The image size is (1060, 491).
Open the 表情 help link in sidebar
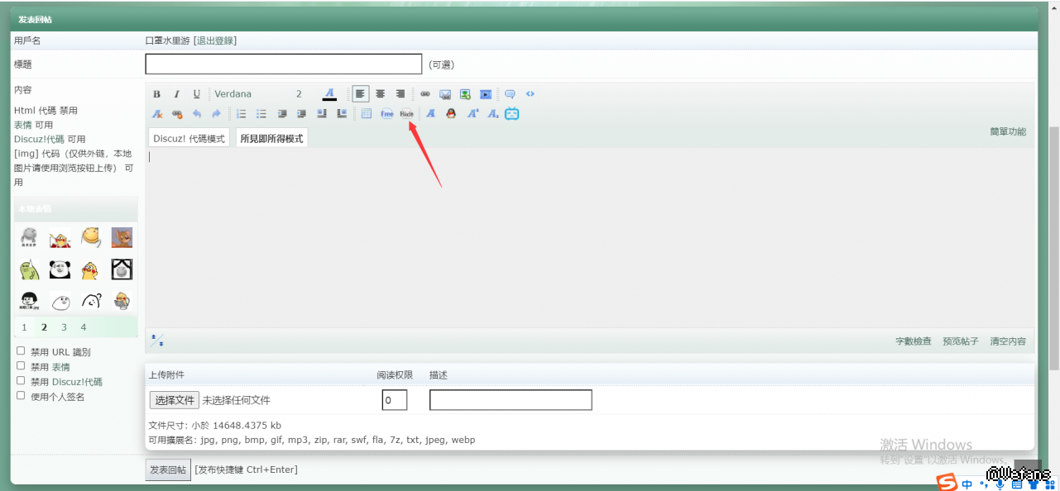[x=22, y=125]
